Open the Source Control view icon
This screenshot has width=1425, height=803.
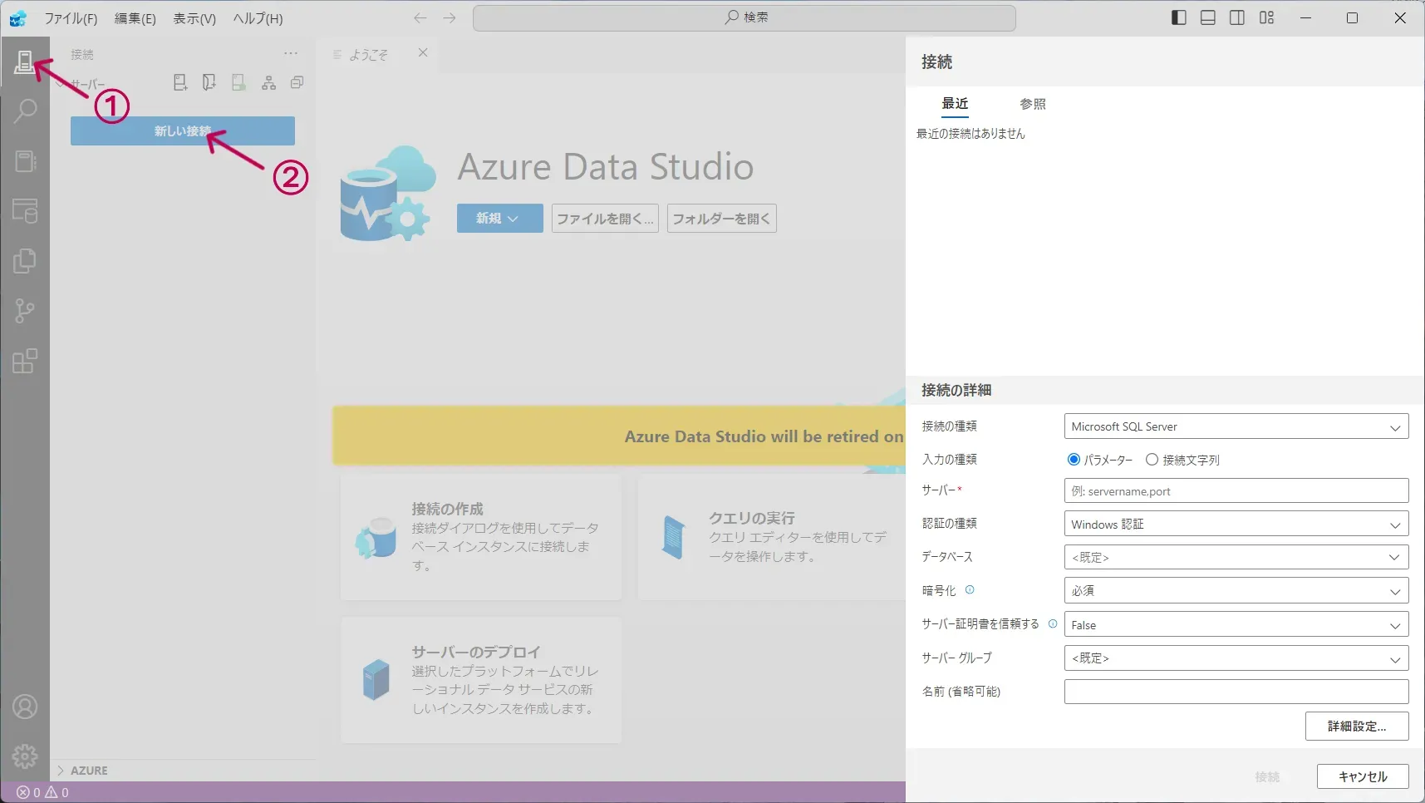click(25, 311)
